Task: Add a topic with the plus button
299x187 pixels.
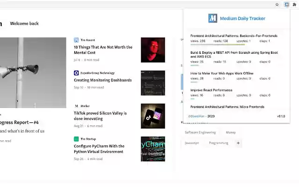Action: click(238, 143)
